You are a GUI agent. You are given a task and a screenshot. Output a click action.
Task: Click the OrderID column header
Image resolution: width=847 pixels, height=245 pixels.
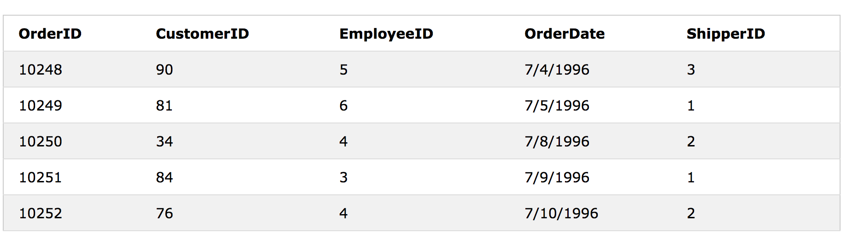[50, 34]
